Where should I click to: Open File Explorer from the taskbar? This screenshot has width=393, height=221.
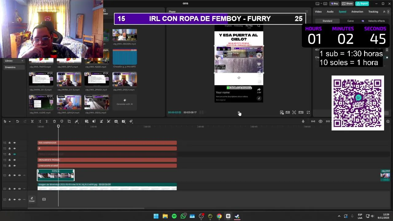(165, 216)
